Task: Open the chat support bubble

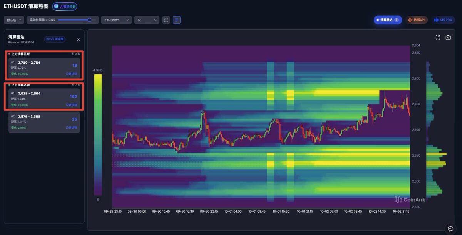Action: tap(450, 228)
